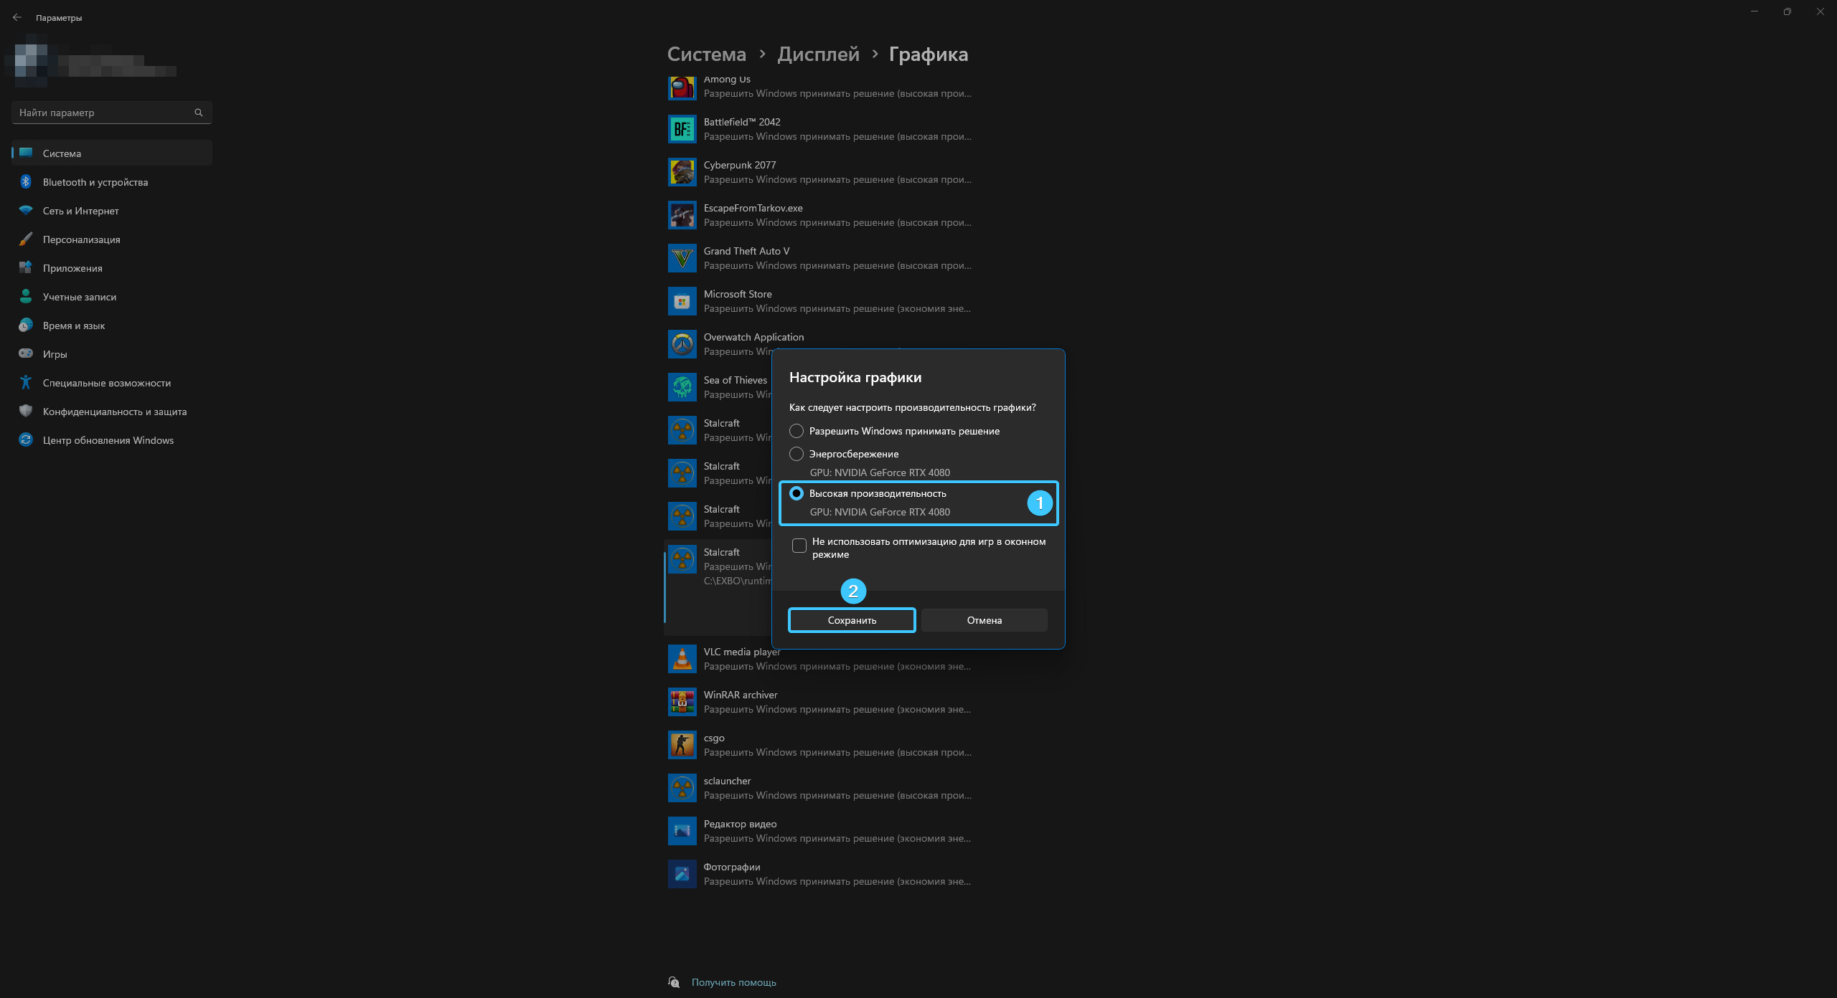Click the csgo row title text
Image resolution: width=1837 pixels, height=998 pixels.
coord(714,738)
